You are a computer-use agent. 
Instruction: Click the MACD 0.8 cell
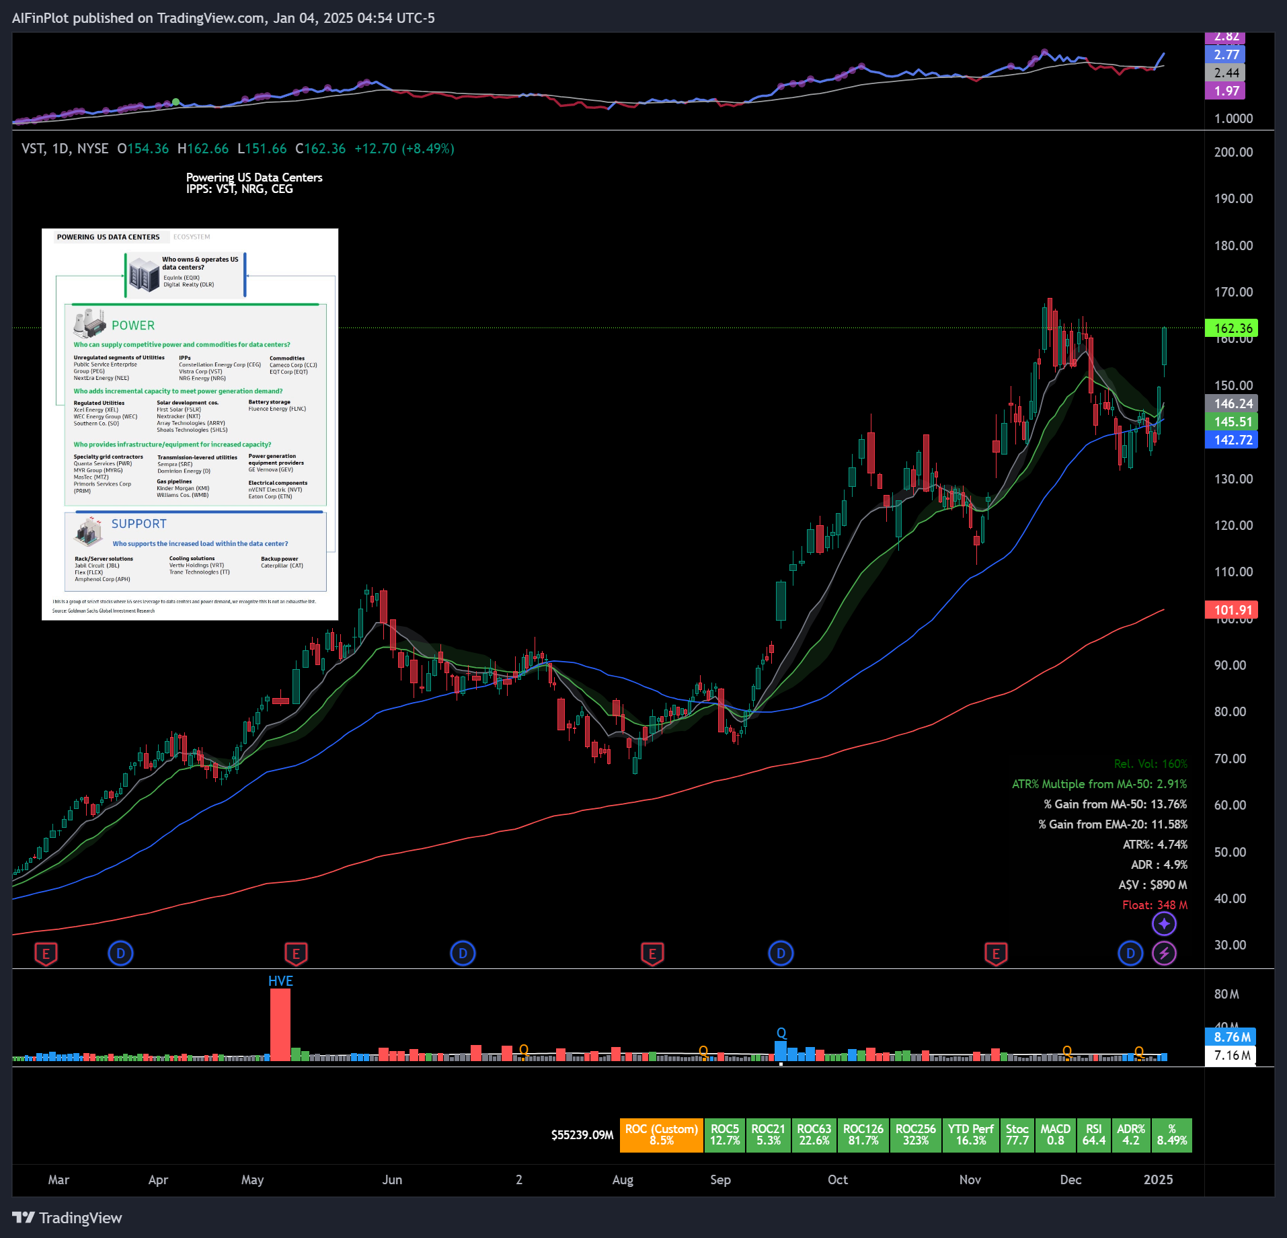1055,1135
